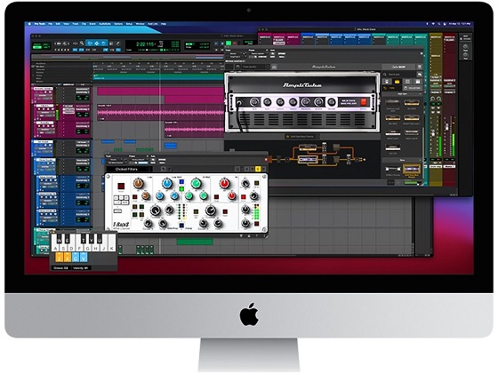Click the main counter showing 2:22.115
The image size is (498, 373).
click(145, 44)
